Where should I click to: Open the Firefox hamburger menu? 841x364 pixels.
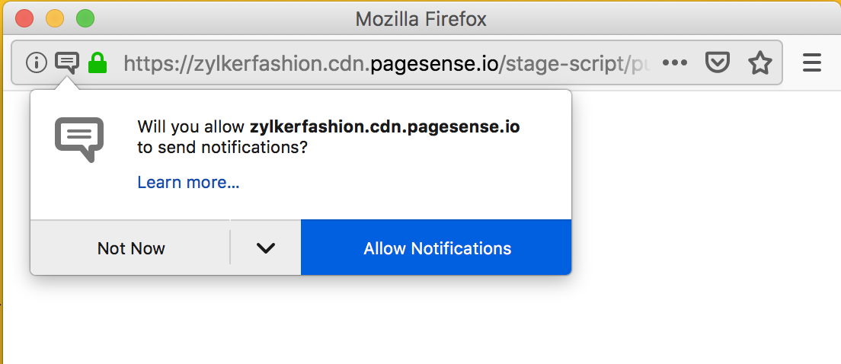812,62
